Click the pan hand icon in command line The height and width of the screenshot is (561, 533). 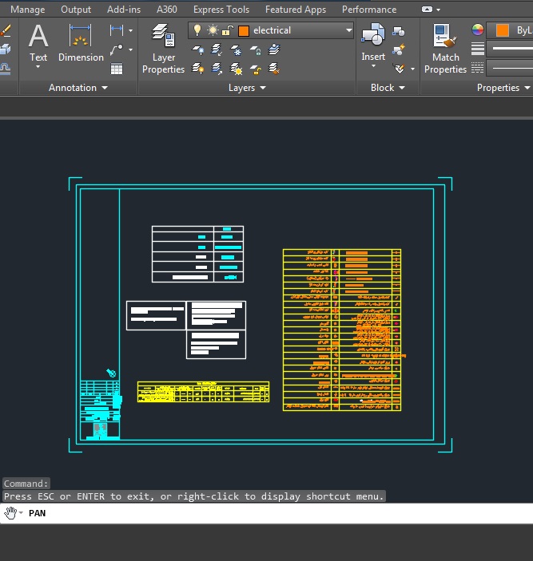coord(10,513)
